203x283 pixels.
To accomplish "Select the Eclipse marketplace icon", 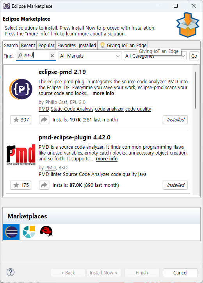I will coord(11,232).
